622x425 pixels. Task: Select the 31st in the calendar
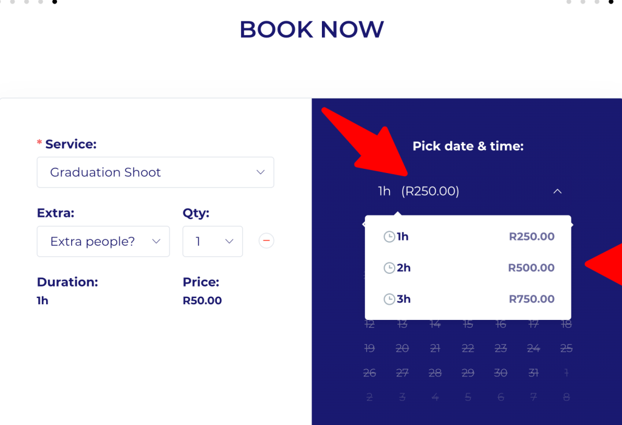(533, 373)
